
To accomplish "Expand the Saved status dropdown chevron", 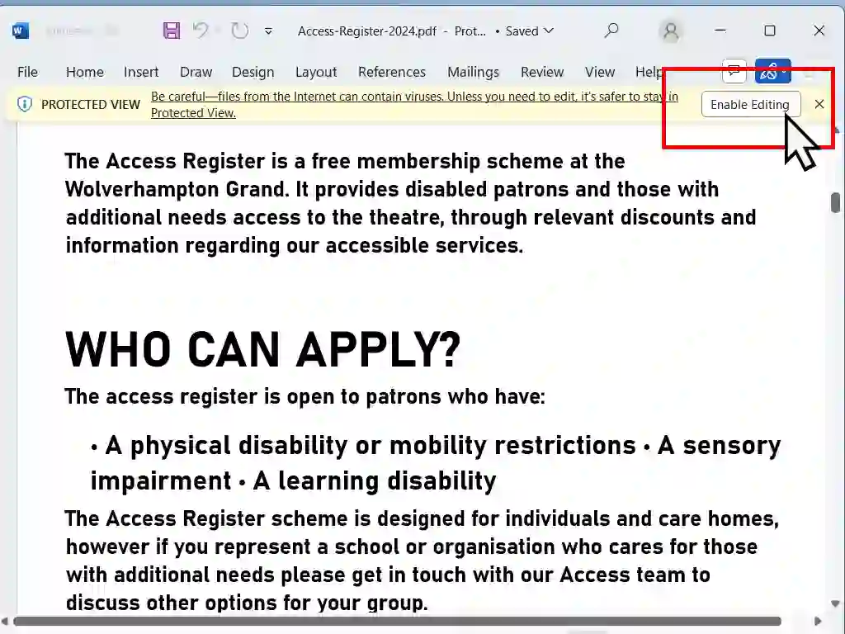I will 549,31.
